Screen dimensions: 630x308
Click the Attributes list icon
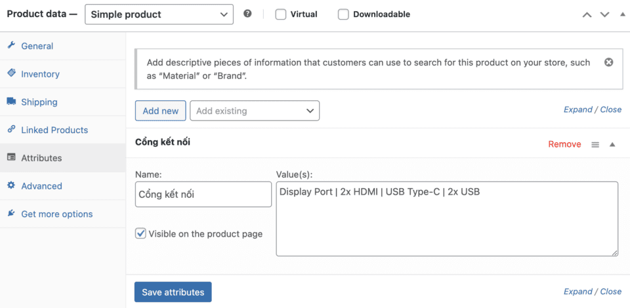click(x=11, y=157)
